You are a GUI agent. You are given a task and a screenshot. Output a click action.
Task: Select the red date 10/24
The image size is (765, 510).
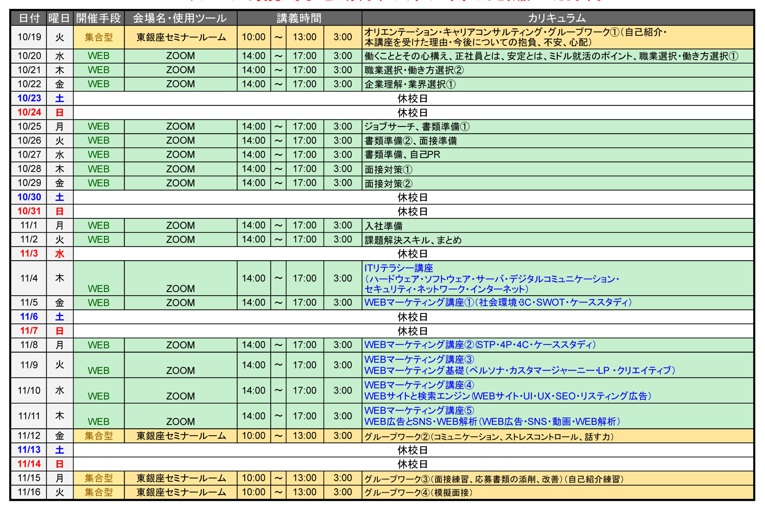[x=29, y=113]
